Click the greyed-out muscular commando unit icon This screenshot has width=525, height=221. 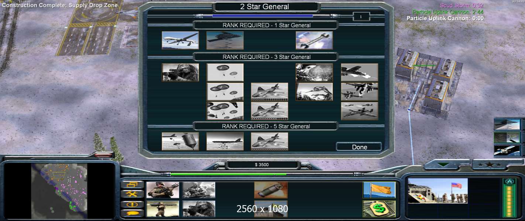click(199, 190)
